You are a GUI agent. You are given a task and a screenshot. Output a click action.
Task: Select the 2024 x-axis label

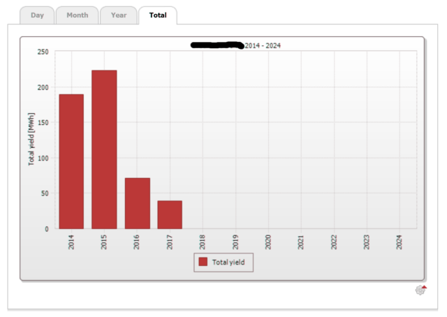[400, 242]
